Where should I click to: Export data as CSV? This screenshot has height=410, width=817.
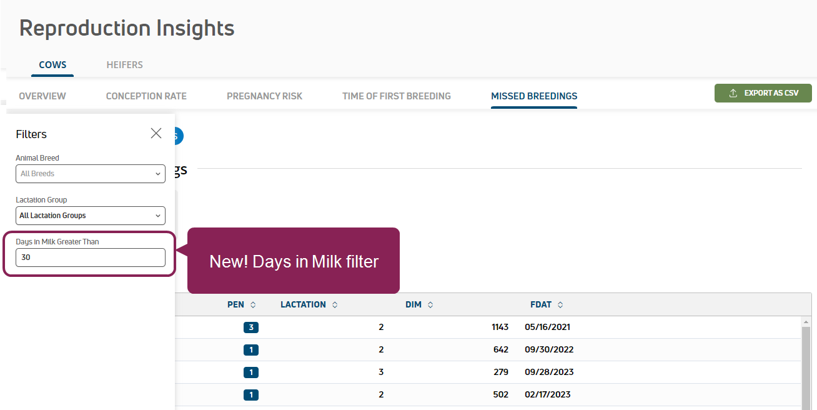pyautogui.click(x=763, y=93)
